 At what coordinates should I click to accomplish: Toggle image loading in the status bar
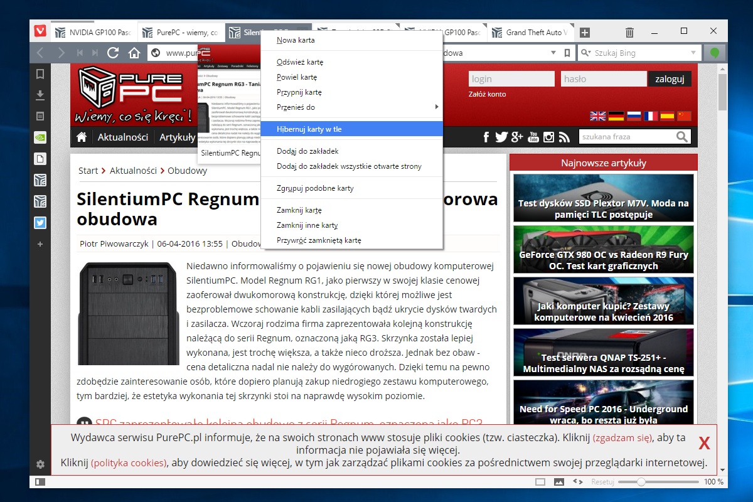tap(558, 482)
